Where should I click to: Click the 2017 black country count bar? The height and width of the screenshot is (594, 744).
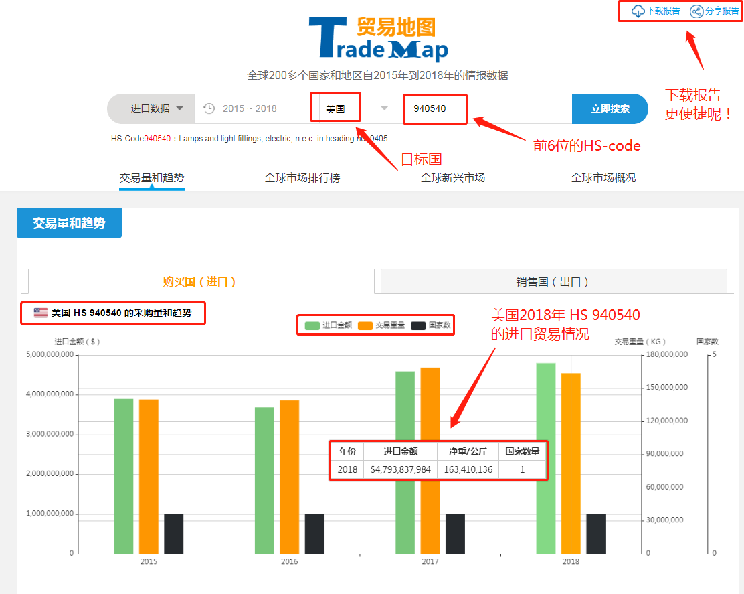pyautogui.click(x=455, y=534)
